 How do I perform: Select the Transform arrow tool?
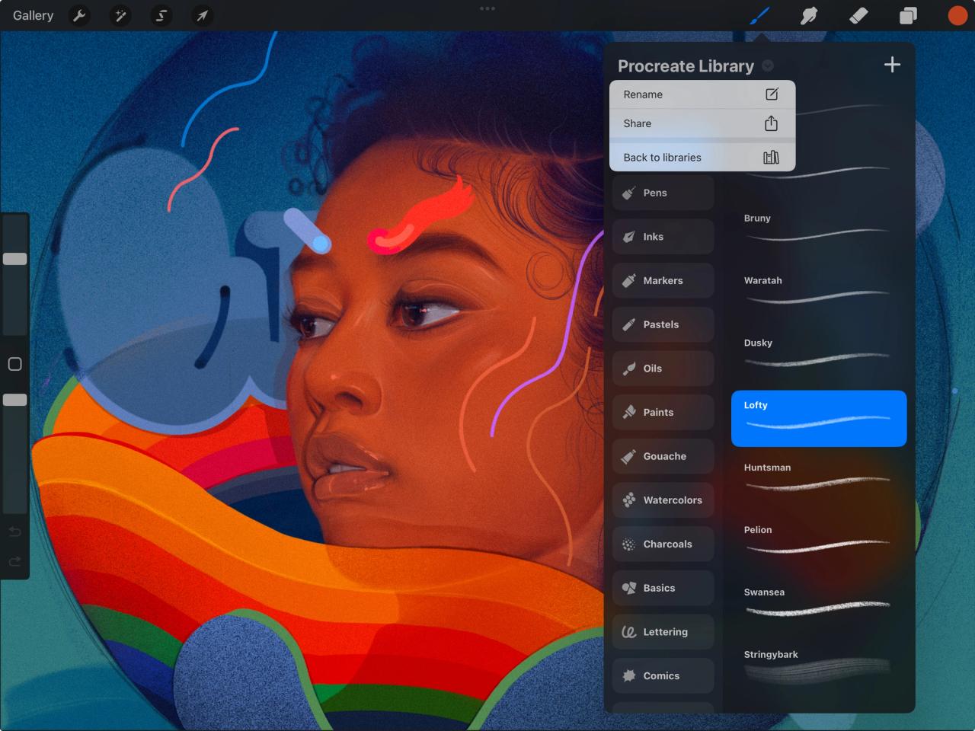202,15
